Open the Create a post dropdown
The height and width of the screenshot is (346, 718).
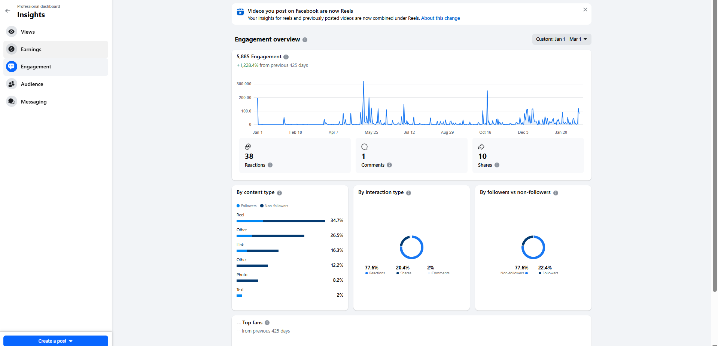[55, 341]
